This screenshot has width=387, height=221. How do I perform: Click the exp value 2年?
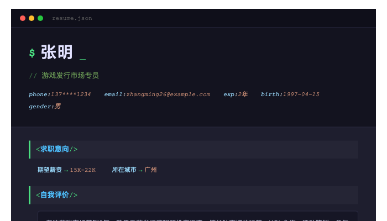[x=243, y=94]
